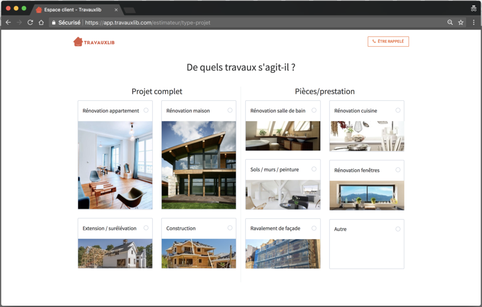Click the Extension / surélévation label

[109, 228]
